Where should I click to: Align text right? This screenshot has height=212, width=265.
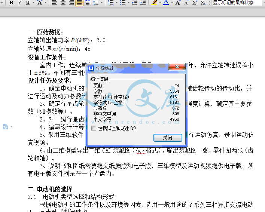[71, 3]
